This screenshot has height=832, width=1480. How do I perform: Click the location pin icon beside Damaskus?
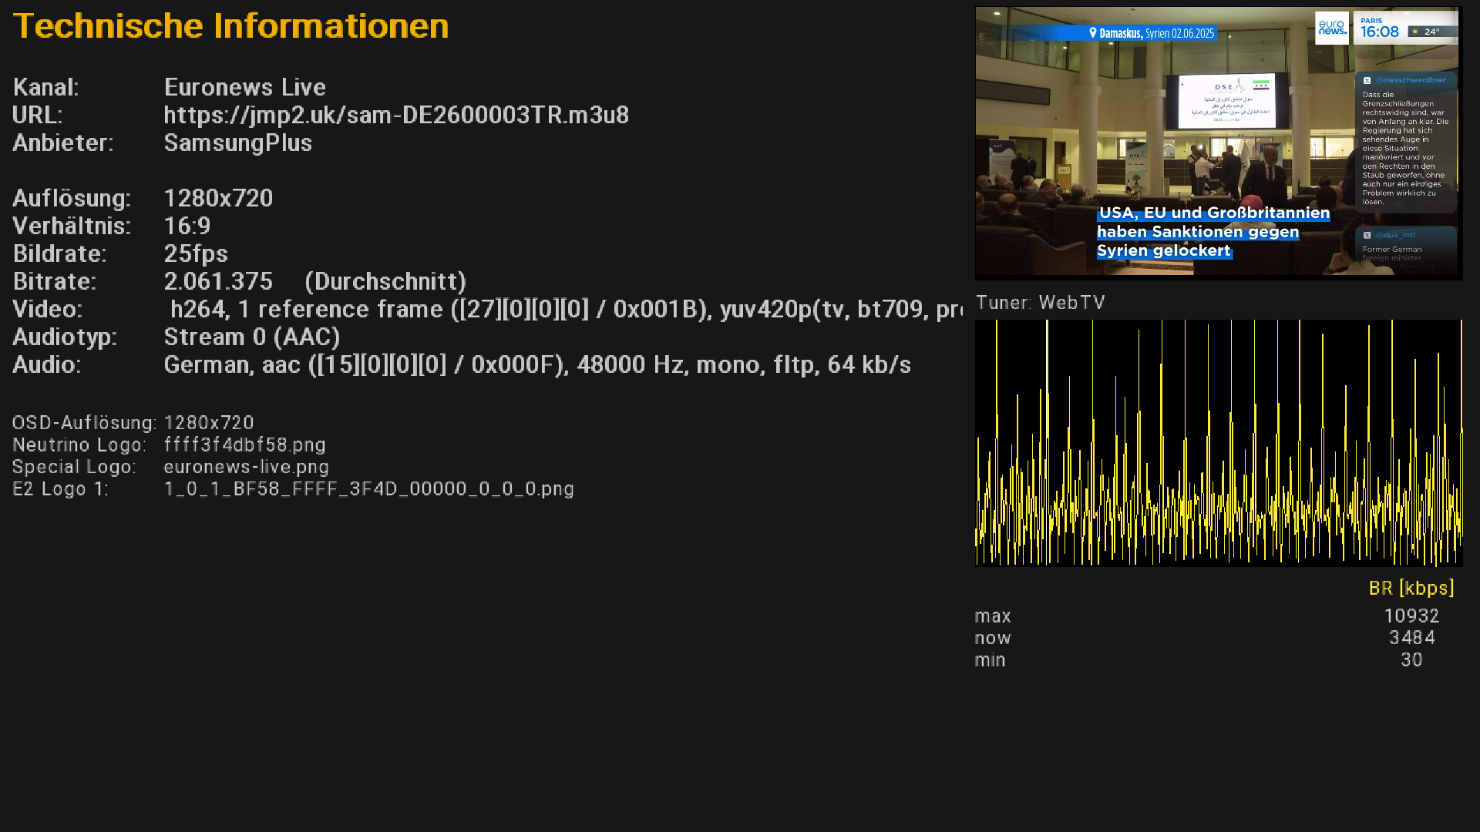tap(1092, 33)
